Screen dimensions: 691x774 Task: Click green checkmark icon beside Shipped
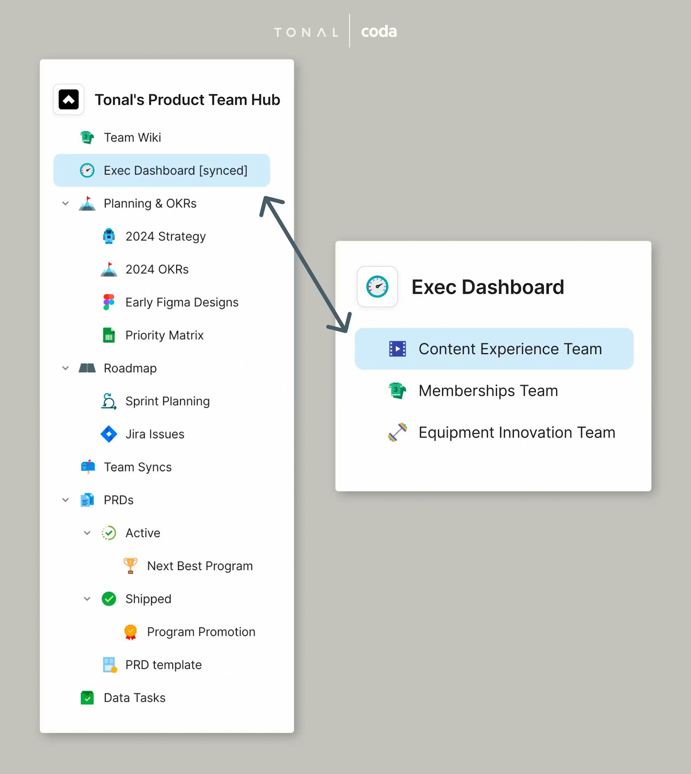pyautogui.click(x=109, y=598)
